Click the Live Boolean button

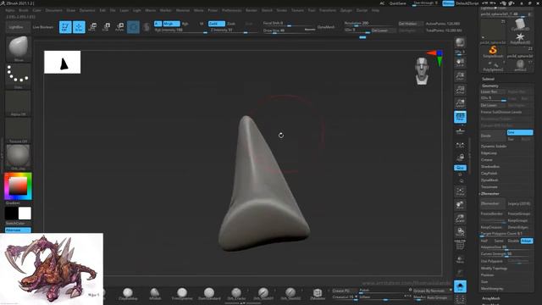pos(43,27)
